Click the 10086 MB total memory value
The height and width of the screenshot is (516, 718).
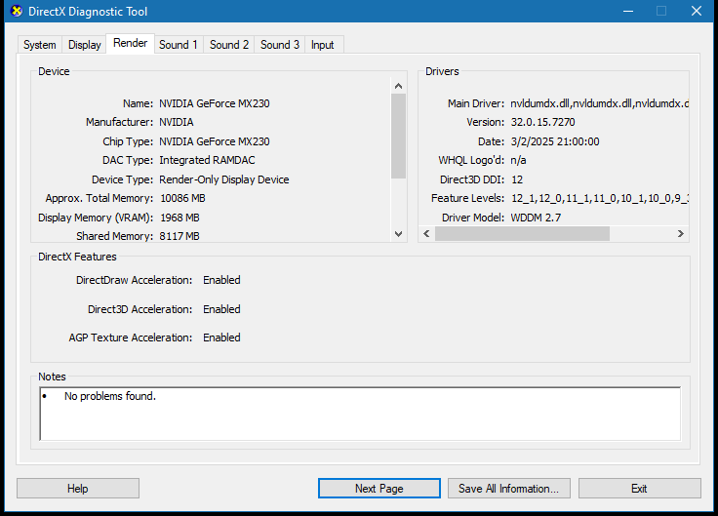tap(182, 198)
